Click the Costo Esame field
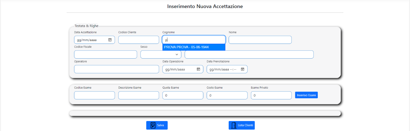Screen dimensions: 410x131 pos(227,95)
